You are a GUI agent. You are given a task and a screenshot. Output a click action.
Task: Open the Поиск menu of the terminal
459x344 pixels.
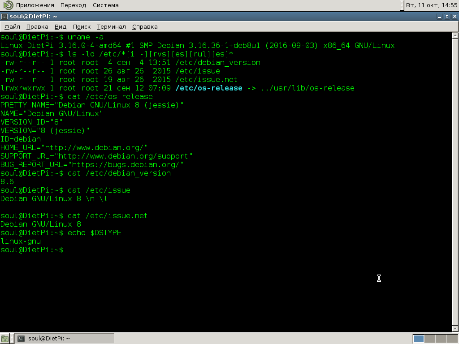tap(82, 26)
